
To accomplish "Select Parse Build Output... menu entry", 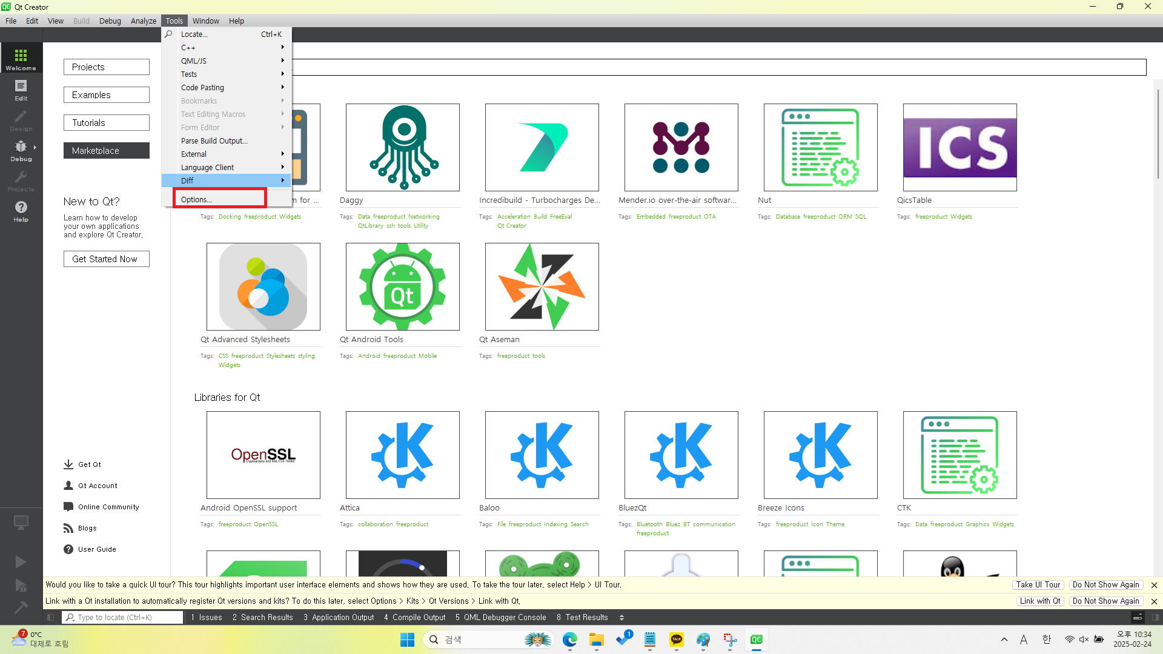I will [214, 140].
